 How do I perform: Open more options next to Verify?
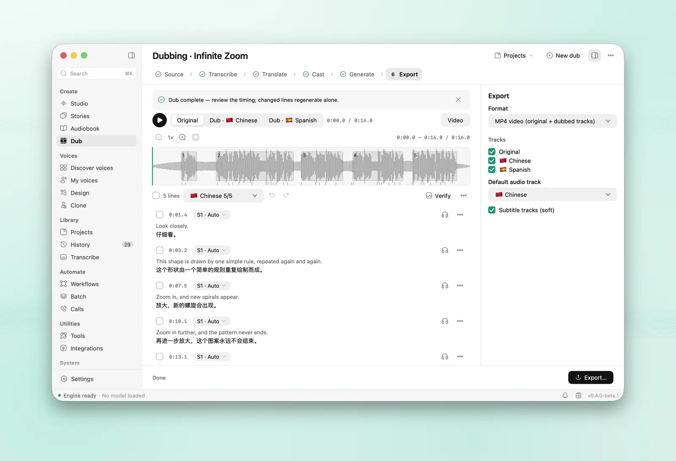coord(463,195)
